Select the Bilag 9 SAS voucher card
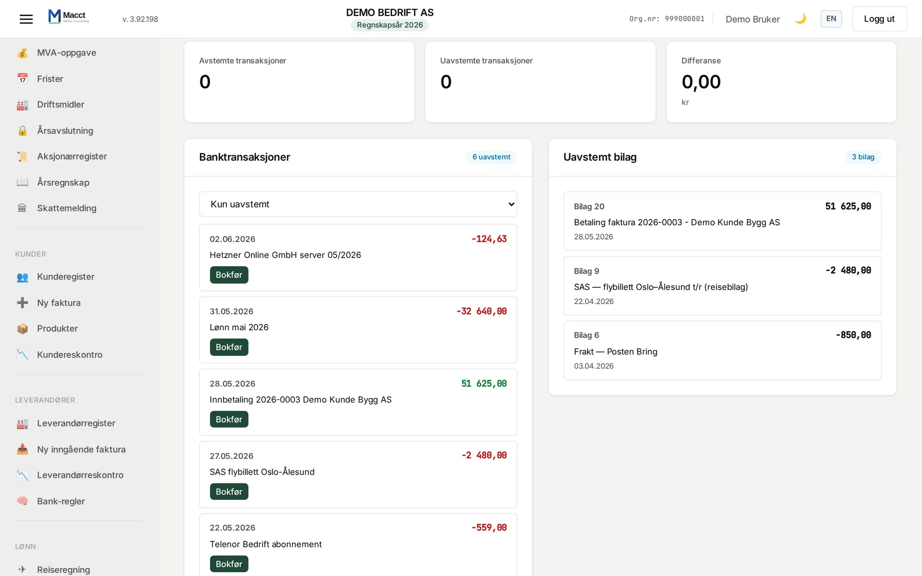The height and width of the screenshot is (576, 922). coord(722,286)
